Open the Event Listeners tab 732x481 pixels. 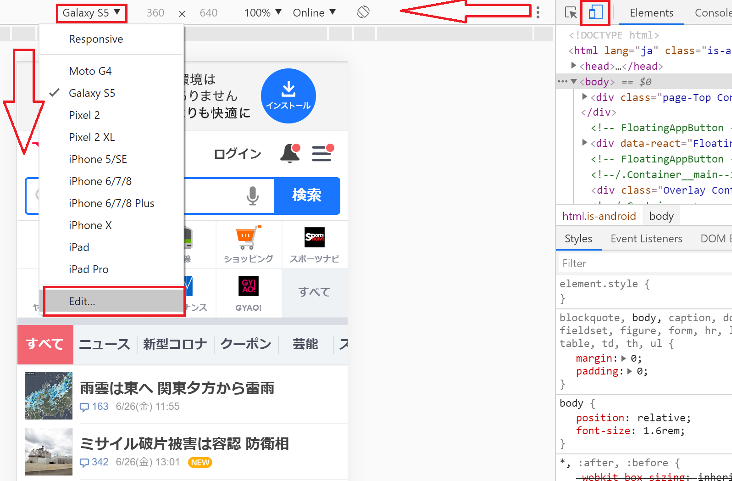(x=646, y=239)
